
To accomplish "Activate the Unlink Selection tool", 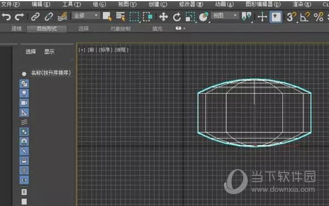I will click(49, 16).
